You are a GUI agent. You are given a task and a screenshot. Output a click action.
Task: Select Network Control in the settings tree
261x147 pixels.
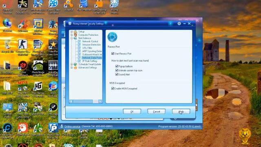pyautogui.click(x=90, y=41)
